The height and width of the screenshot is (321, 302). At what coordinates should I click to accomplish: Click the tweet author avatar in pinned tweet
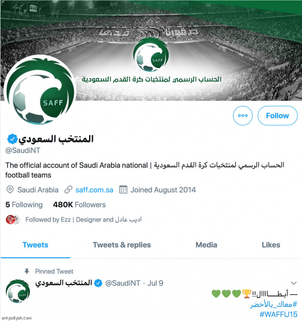pos(18,291)
